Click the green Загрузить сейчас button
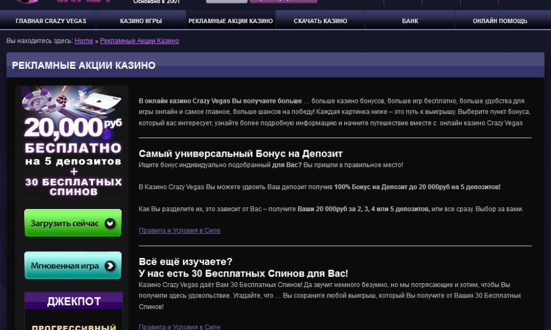Screen dimensions: 551x330 click(73, 223)
